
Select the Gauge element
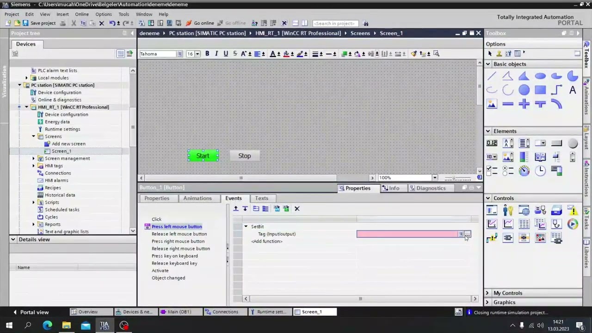click(x=524, y=171)
